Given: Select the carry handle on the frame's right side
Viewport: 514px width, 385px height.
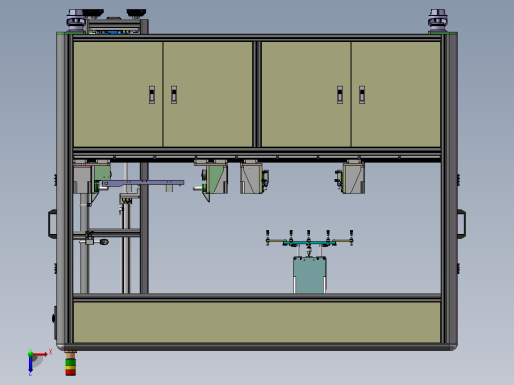Looking at the screenshot, I should point(462,224).
